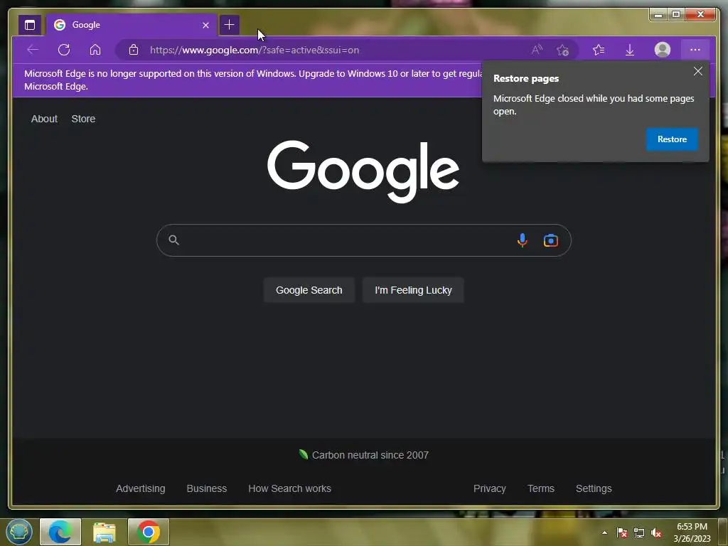This screenshot has width=728, height=546.
Task: Open the Settings footer menu
Action: tap(594, 488)
